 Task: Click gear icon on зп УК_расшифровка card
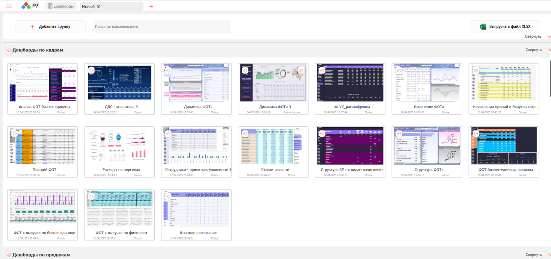point(322,70)
